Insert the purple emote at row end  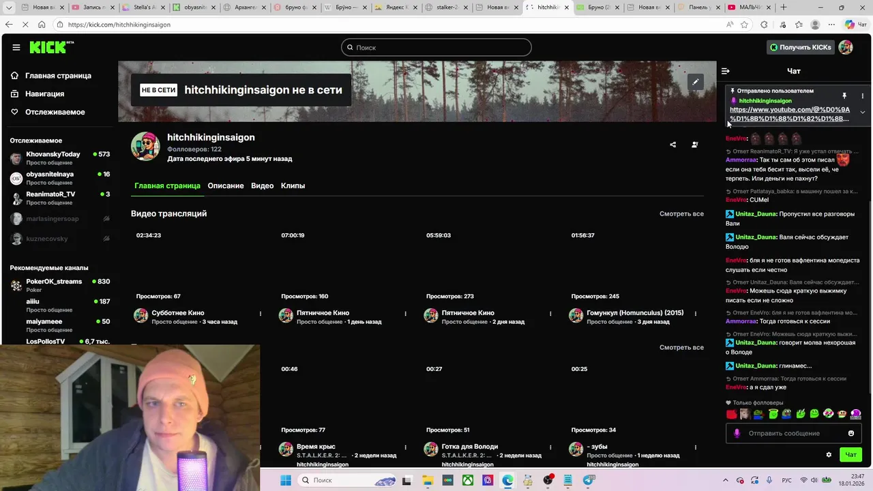click(856, 414)
